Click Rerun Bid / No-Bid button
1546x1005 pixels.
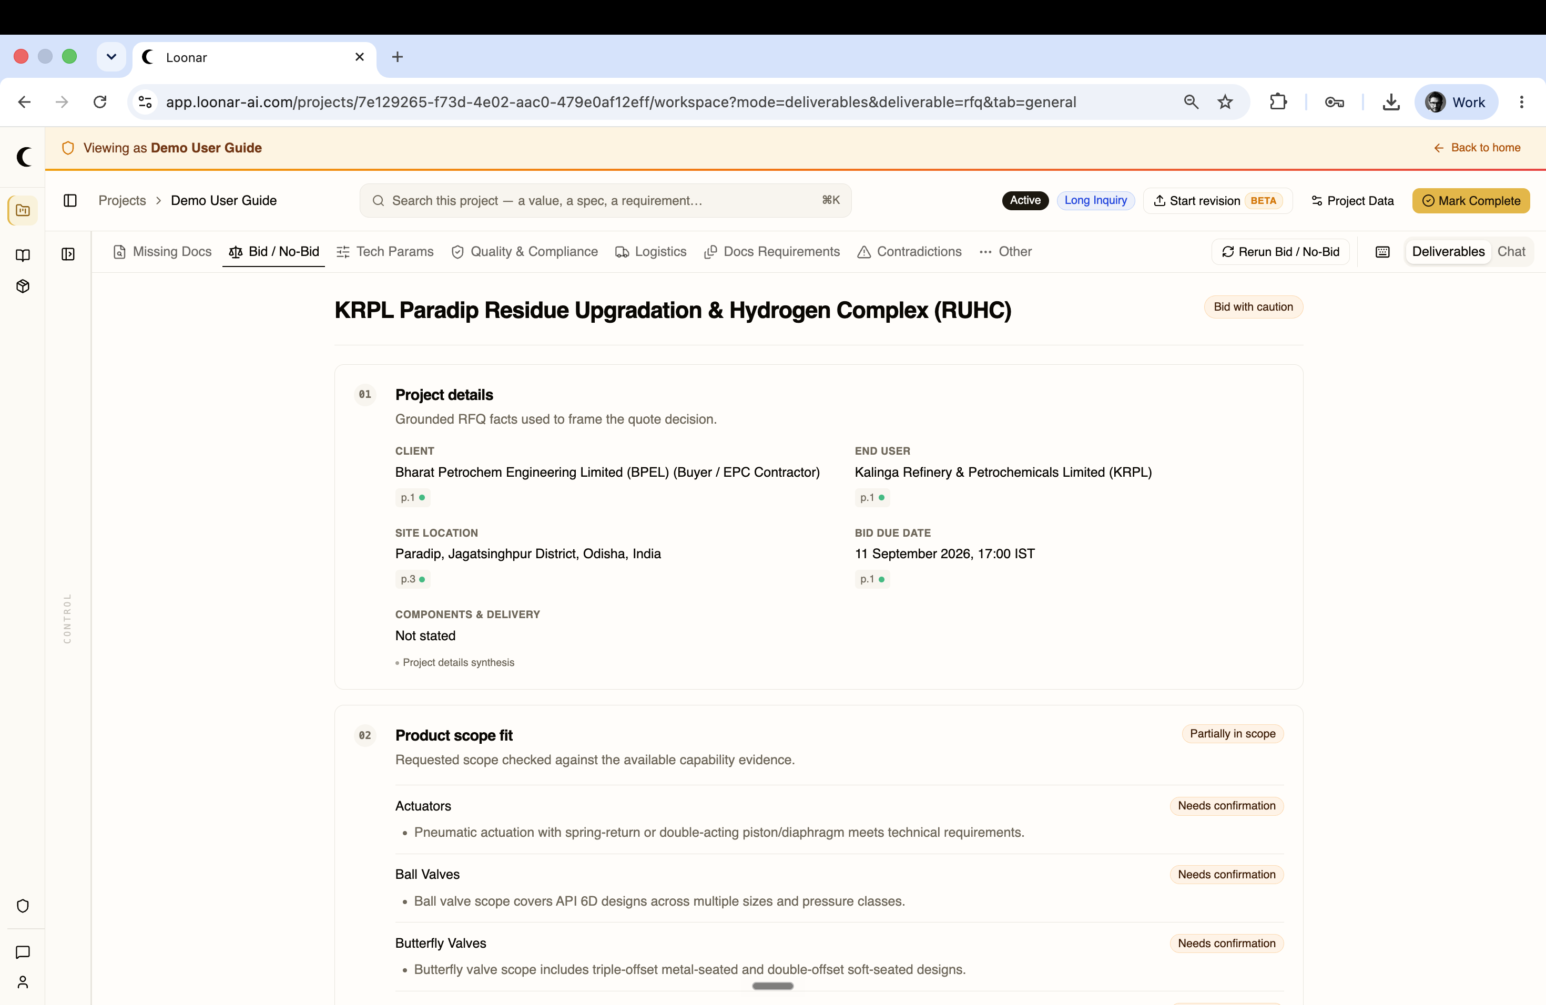1280,251
